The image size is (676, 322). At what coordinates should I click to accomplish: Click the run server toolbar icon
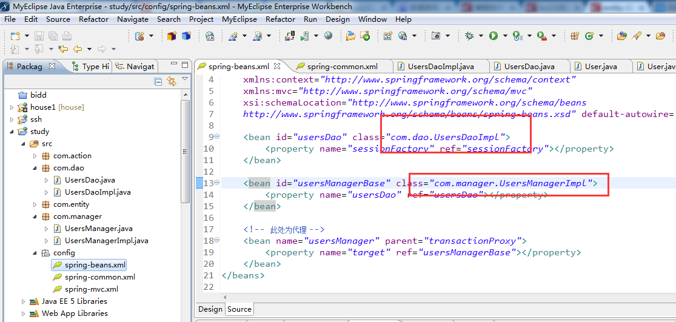click(x=305, y=36)
